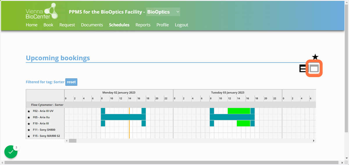Toggle the favorite star for F10 - Aria III
The width and height of the screenshot is (349, 165).
29,124
